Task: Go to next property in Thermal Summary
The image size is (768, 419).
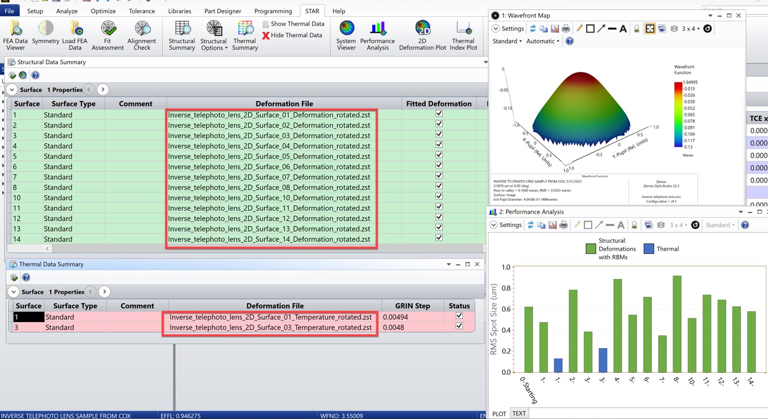Action: pyautogui.click(x=104, y=292)
